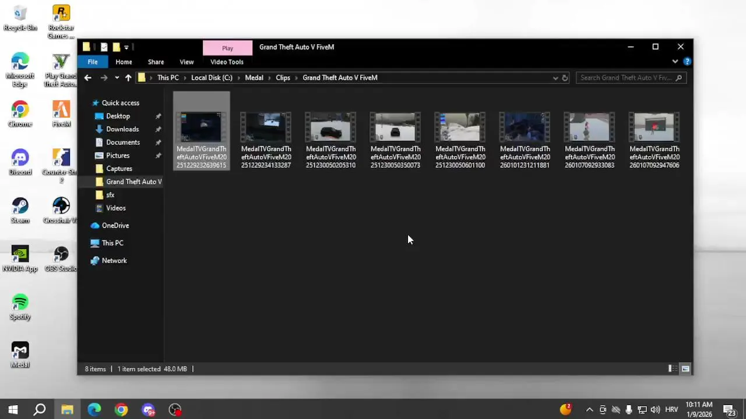Open Chrome from the taskbar
Image resolution: width=746 pixels, height=419 pixels.
coord(121,410)
